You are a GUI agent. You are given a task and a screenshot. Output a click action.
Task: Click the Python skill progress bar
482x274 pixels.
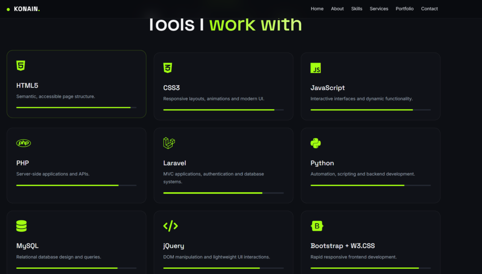point(370,185)
